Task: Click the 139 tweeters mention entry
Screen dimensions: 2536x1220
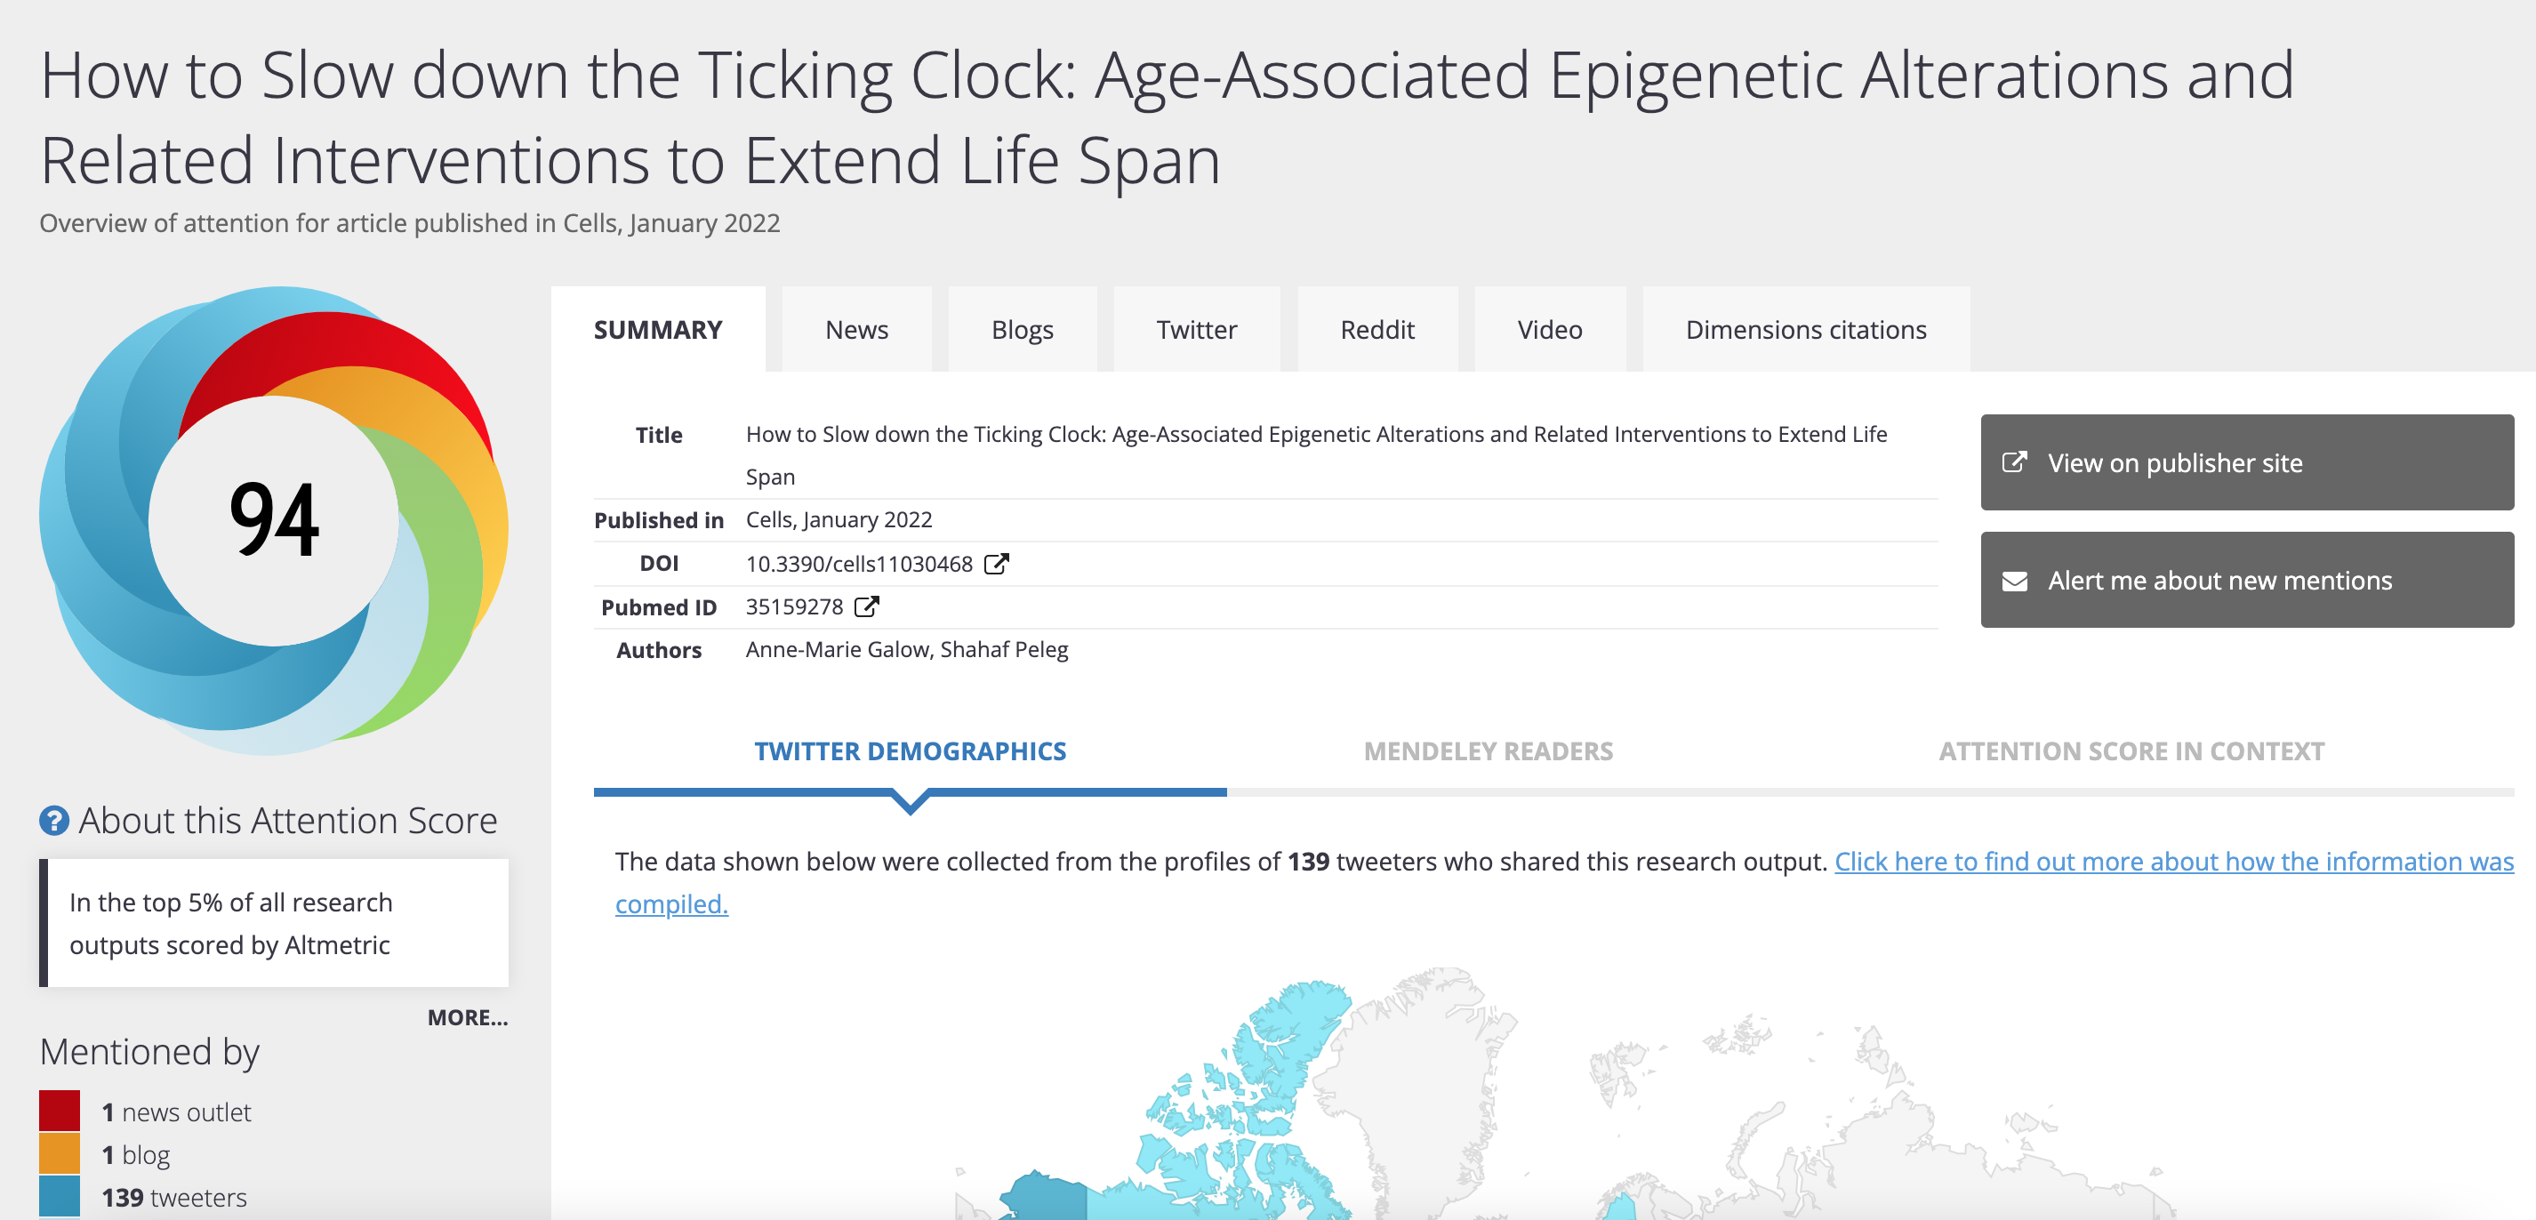Action: click(x=174, y=1198)
